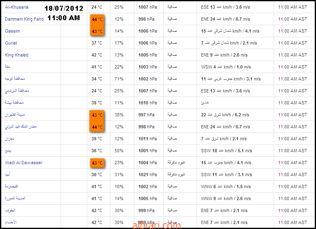Open the القيصومة station link
Image resolution: width=316 pixels, height=229 pixels.
12,186
